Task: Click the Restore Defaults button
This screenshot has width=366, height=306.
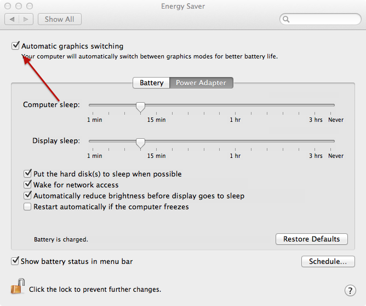Action: [311, 239]
